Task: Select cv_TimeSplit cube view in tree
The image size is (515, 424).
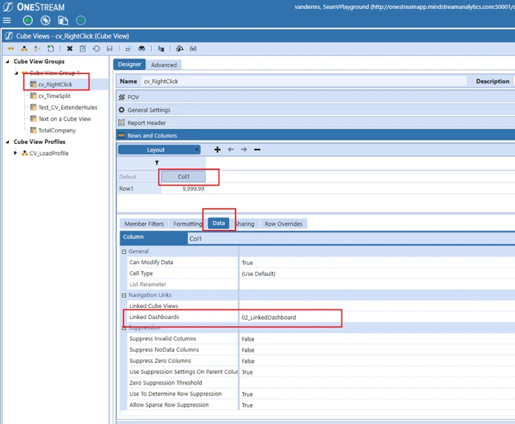Action: click(54, 96)
